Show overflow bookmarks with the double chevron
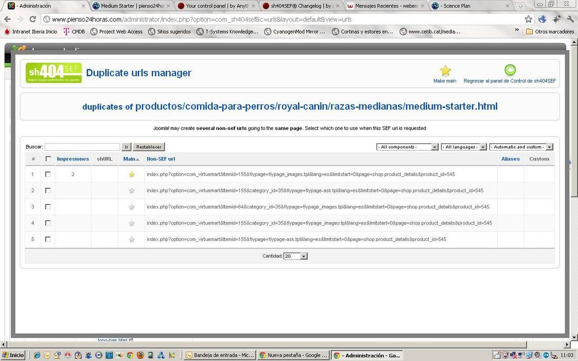Image resolution: width=578 pixels, height=361 pixels. point(517,30)
